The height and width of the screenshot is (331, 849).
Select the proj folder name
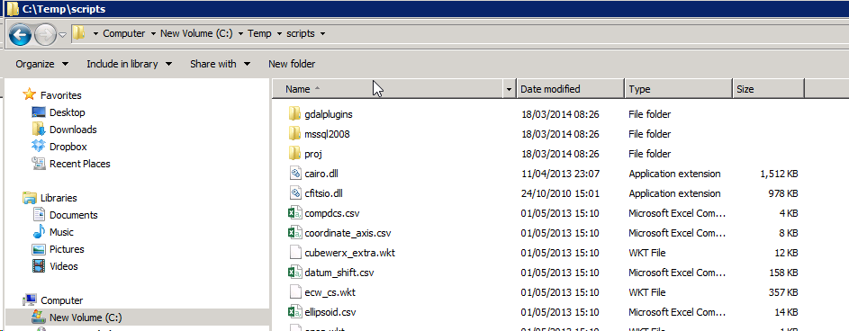coord(313,154)
